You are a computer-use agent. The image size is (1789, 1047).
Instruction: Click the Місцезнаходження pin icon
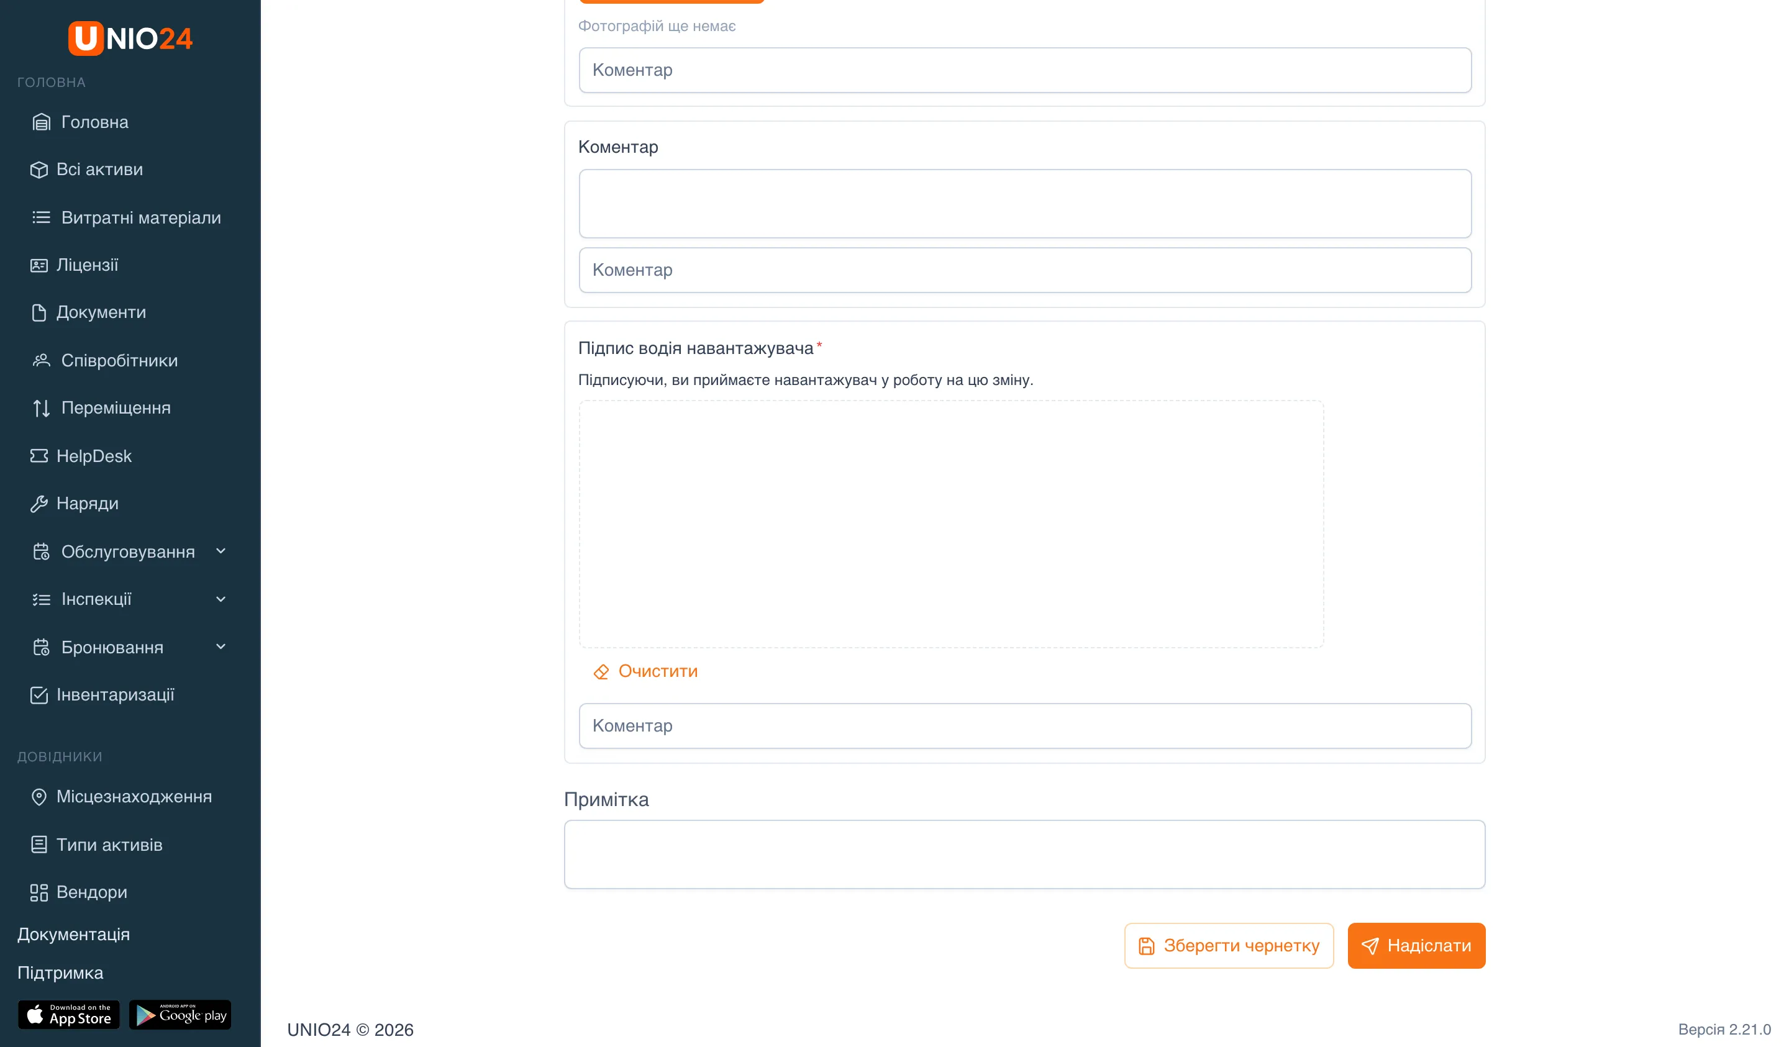[39, 797]
